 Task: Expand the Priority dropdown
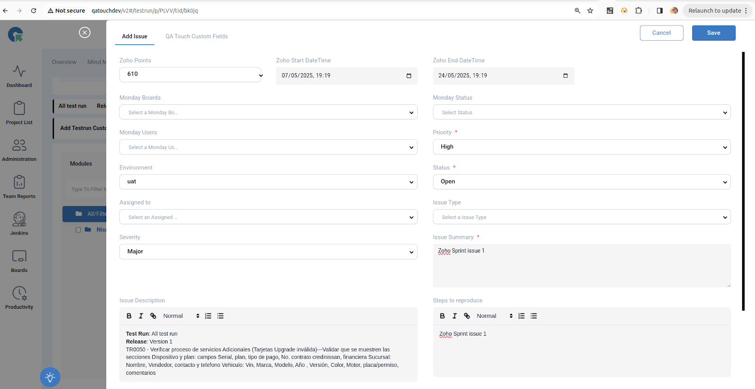tap(581, 147)
